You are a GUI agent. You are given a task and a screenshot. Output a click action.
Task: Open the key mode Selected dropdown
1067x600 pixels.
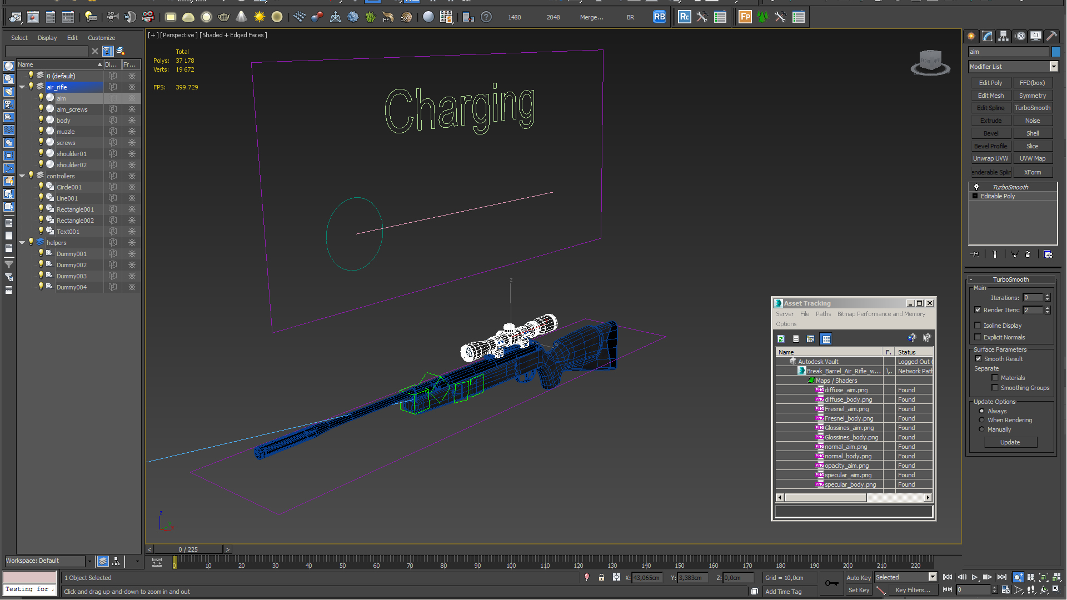pos(933,577)
